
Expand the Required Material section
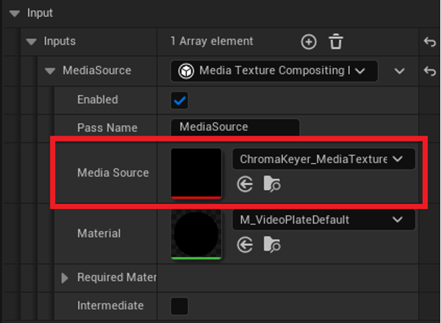click(x=65, y=278)
